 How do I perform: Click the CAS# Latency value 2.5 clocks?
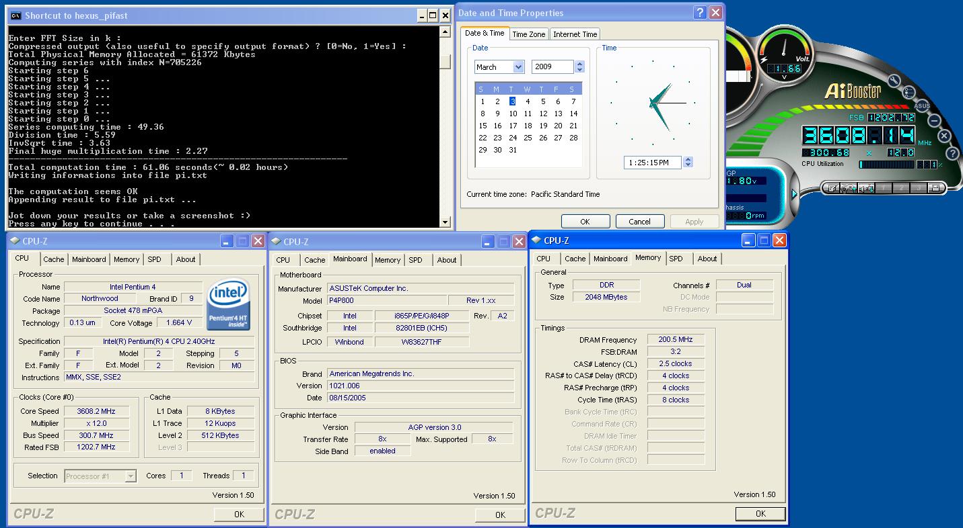tap(676, 363)
